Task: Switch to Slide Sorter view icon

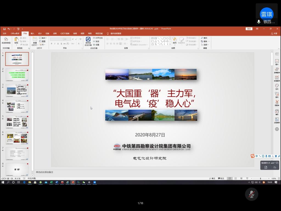Action: 236,178
